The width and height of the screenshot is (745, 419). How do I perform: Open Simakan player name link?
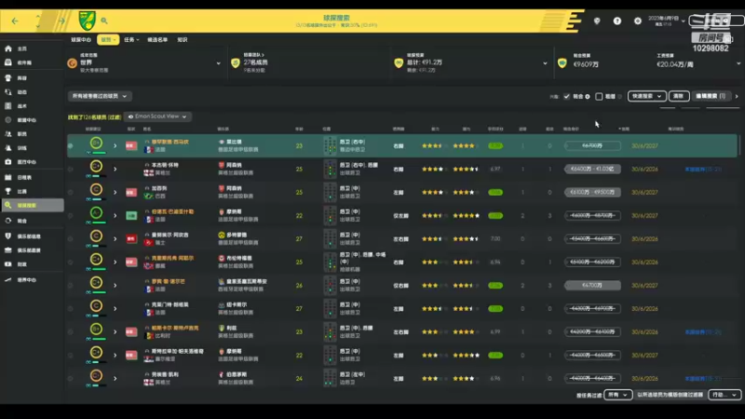[170, 142]
